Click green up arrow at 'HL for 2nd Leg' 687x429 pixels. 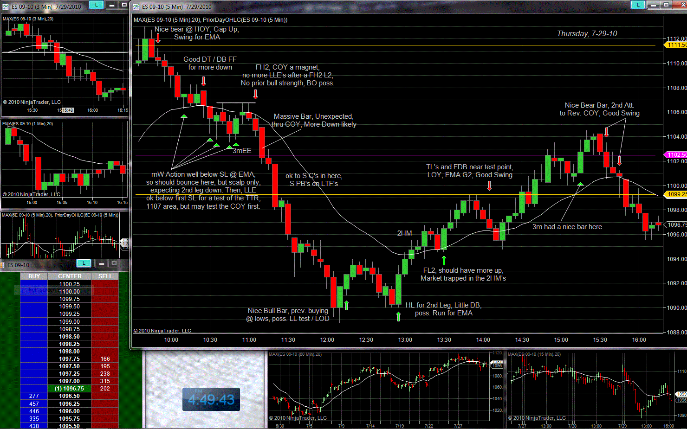point(398,316)
